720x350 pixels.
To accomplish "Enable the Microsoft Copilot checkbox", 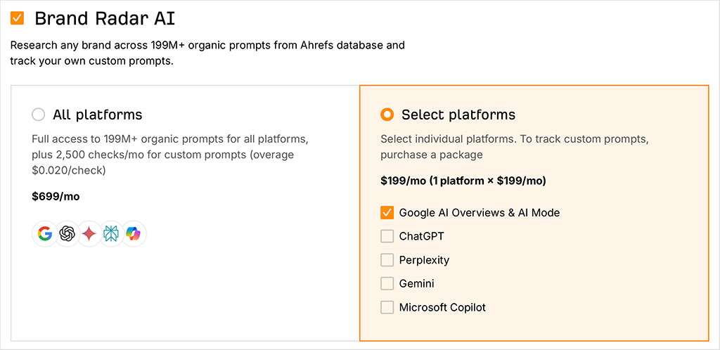I will click(x=387, y=307).
